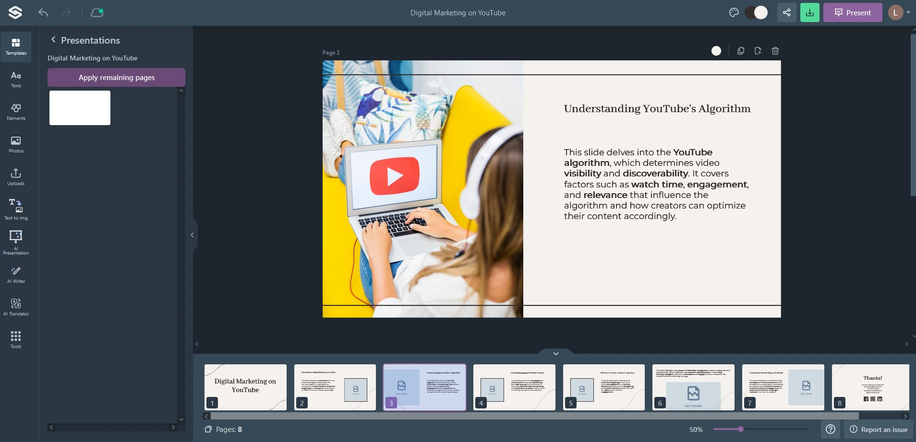
Task: Open the Tools grid menu
Action: (16, 339)
